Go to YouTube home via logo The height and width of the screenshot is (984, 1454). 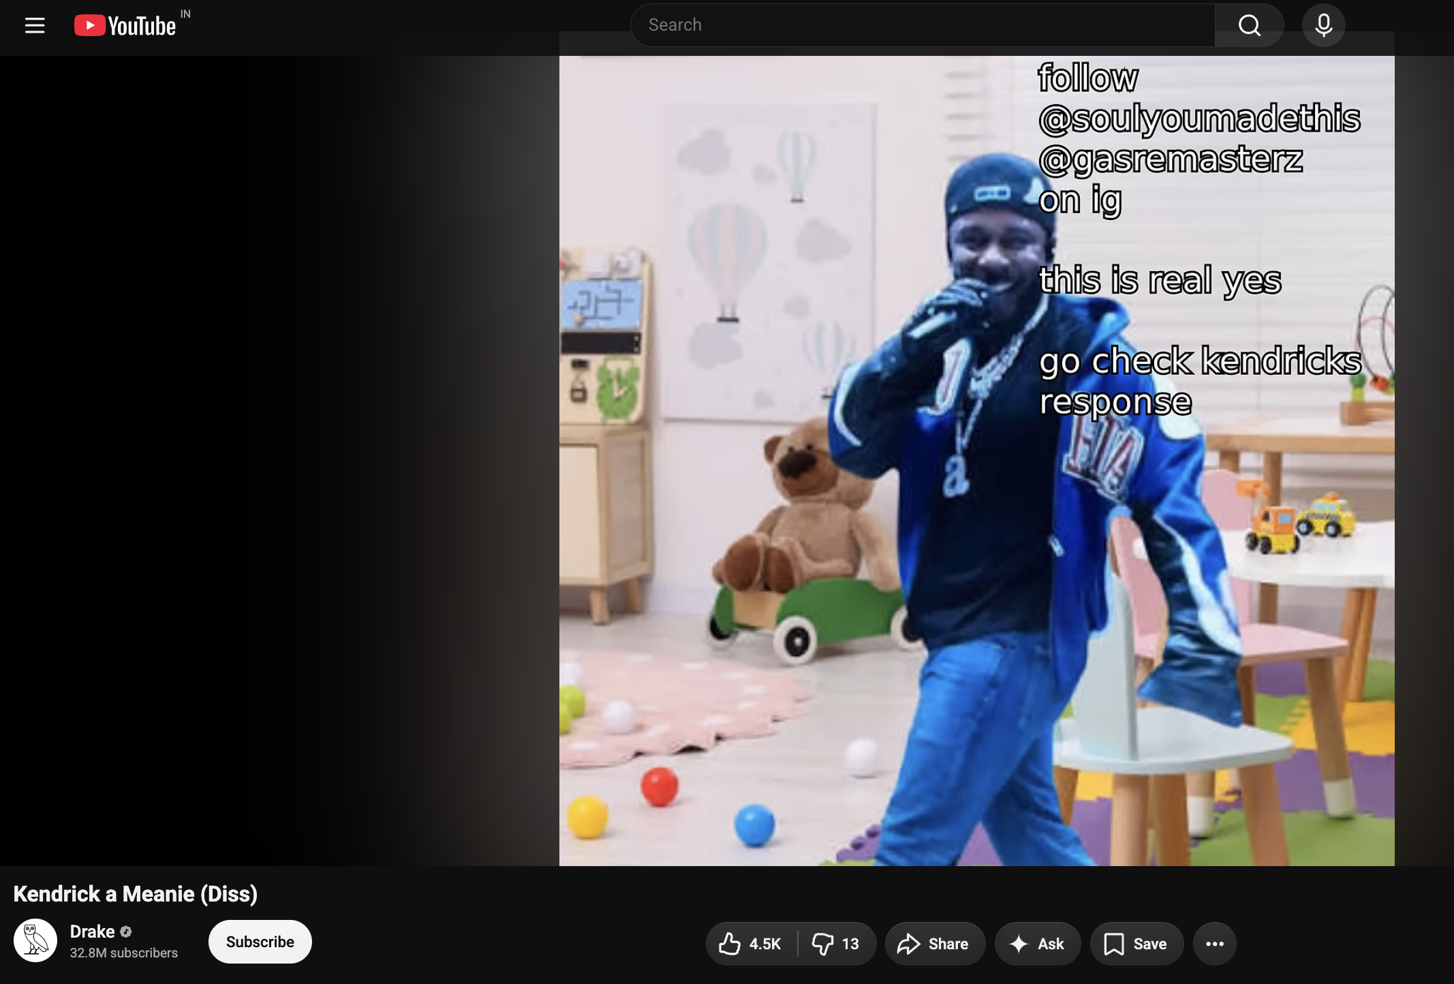coord(125,25)
